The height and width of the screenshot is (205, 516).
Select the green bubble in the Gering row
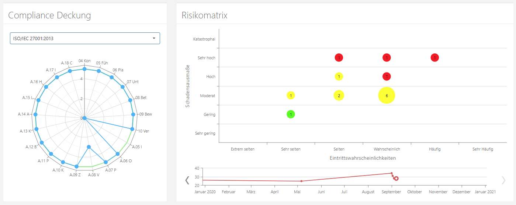[291, 114]
